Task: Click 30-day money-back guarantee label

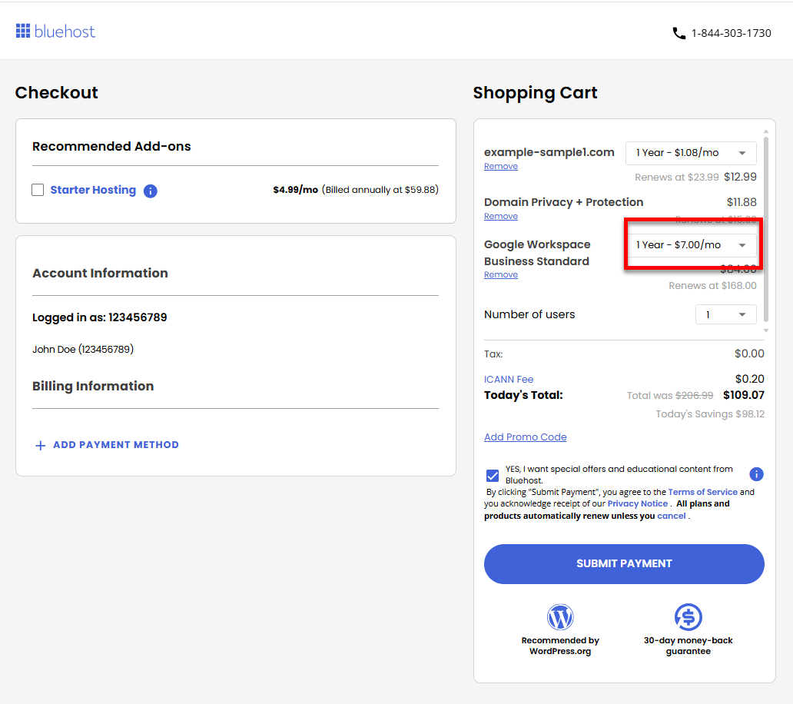Action: [x=688, y=646]
